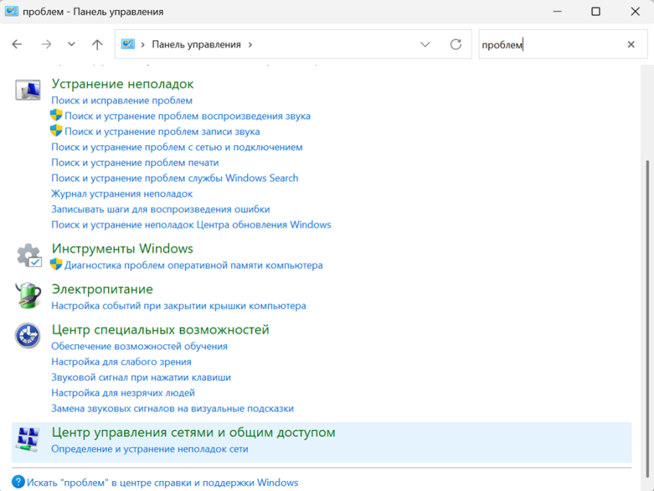Click the vertical scrollbar thumb

click(x=647, y=318)
